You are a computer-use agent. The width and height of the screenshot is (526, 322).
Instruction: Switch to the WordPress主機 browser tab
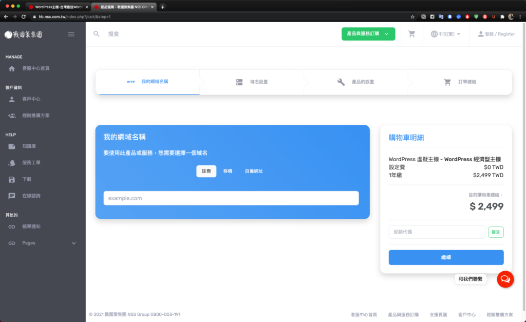58,7
